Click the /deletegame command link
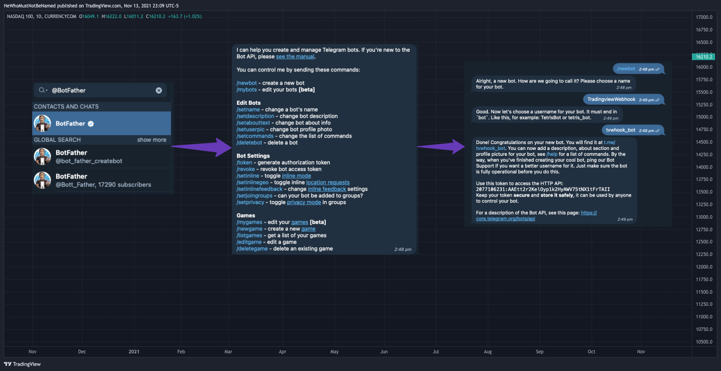Image resolution: width=721 pixels, height=371 pixels. [x=252, y=249]
